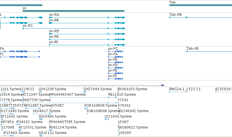Viewport: 232px width, 137px height.
Task: Click EST RE13916.5prime
Action: pyautogui.click(x=122, y=95)
